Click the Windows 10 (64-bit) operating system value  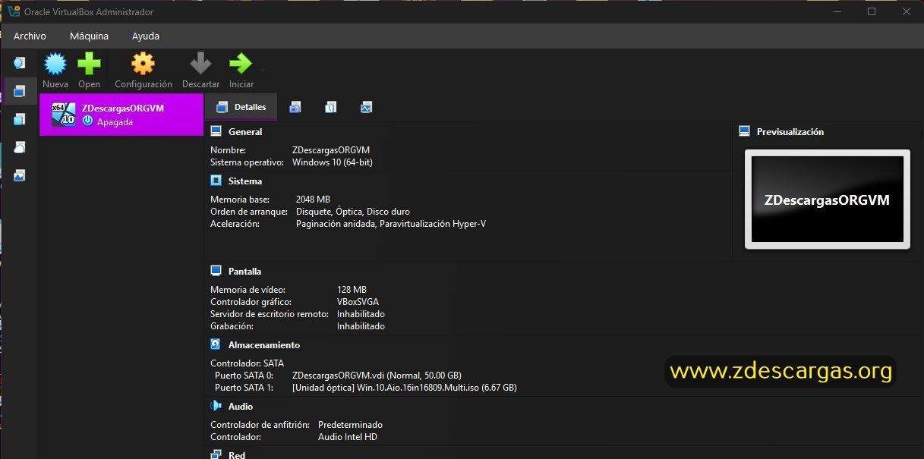pos(333,162)
